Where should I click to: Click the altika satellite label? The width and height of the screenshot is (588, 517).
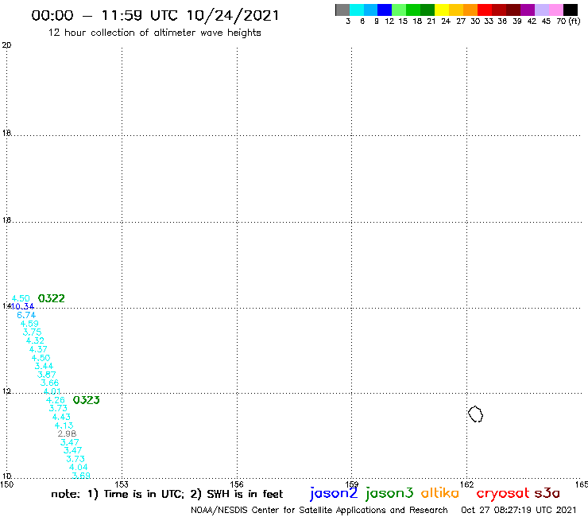coord(440,493)
